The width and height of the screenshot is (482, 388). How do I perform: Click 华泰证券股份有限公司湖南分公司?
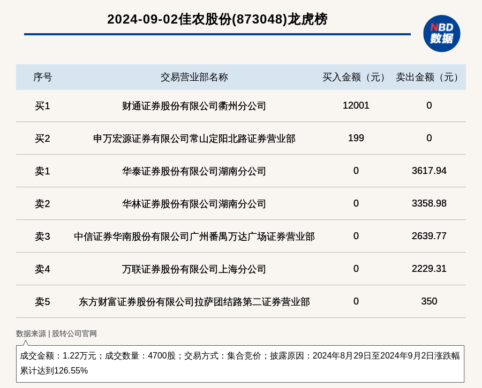pos(194,171)
